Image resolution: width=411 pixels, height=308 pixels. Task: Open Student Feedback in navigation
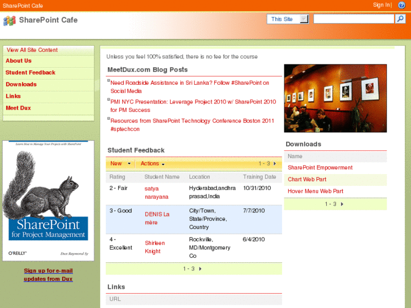click(x=31, y=72)
